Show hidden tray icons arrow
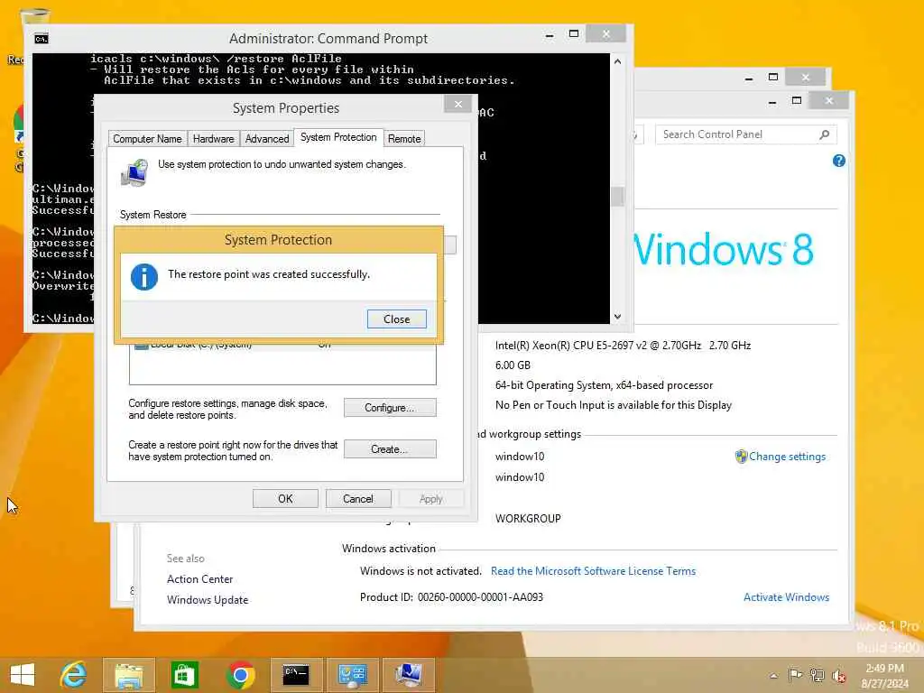The width and height of the screenshot is (924, 693). click(x=773, y=676)
